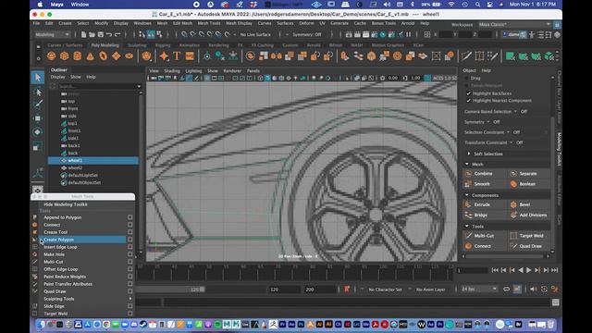Collapse the Components section
592x333 pixels.
[x=467, y=195]
